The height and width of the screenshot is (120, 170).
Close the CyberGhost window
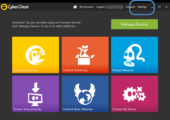[x=166, y=7]
